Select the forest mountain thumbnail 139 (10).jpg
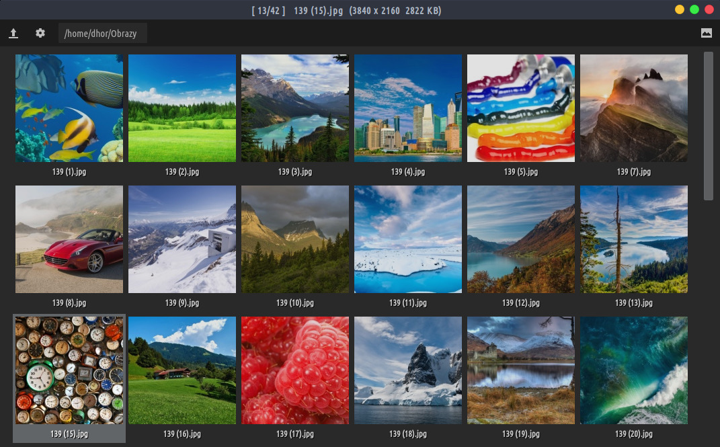Viewport: 720px width, 447px height. pos(295,239)
